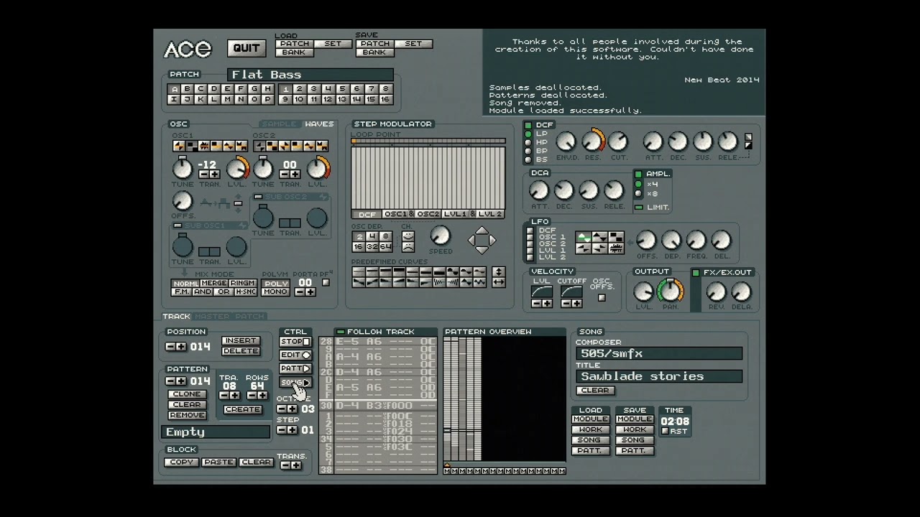Image resolution: width=920 pixels, height=517 pixels.
Task: Switch to the MASTER PATCH tab
Action: tap(230, 317)
